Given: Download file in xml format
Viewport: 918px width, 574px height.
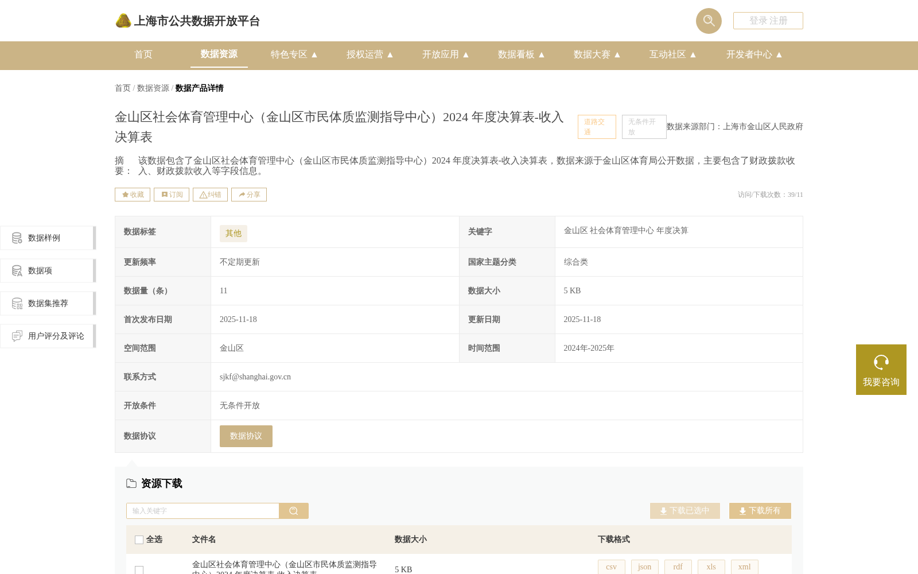Looking at the screenshot, I should pos(745,567).
